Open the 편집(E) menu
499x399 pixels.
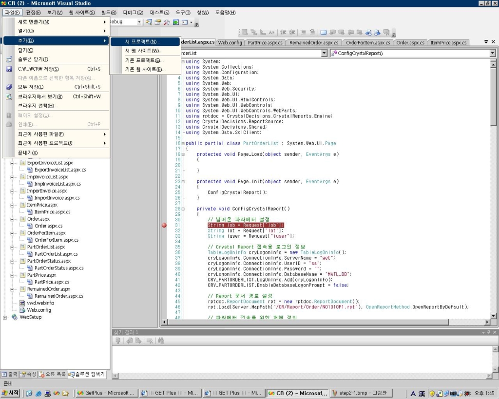pos(34,12)
